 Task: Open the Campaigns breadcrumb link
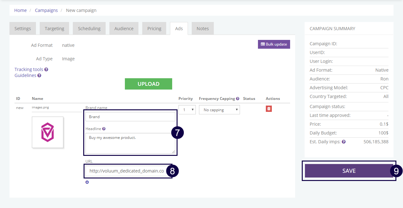[x=46, y=10]
